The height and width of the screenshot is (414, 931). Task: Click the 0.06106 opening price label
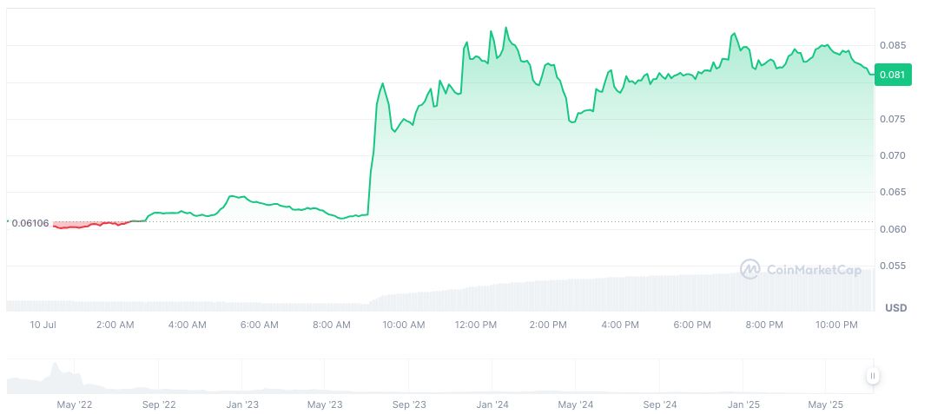tap(30, 223)
